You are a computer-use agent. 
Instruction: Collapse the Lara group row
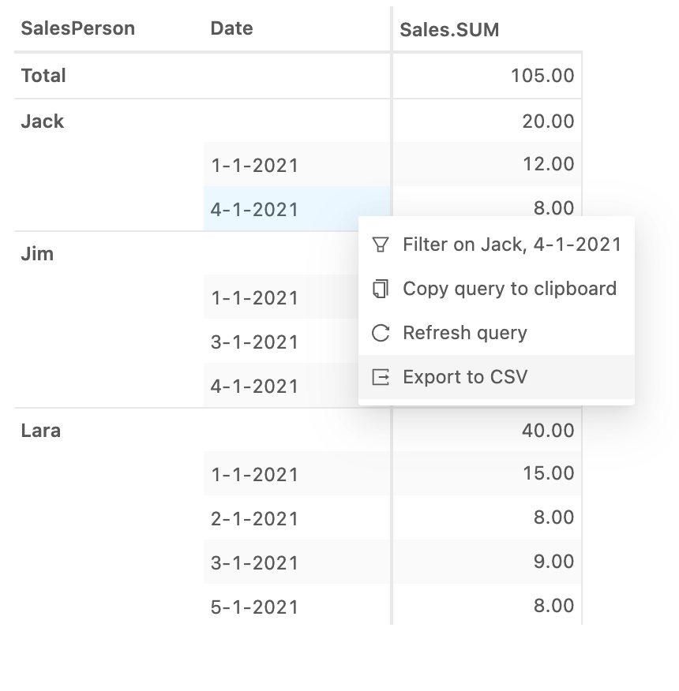tap(40, 431)
